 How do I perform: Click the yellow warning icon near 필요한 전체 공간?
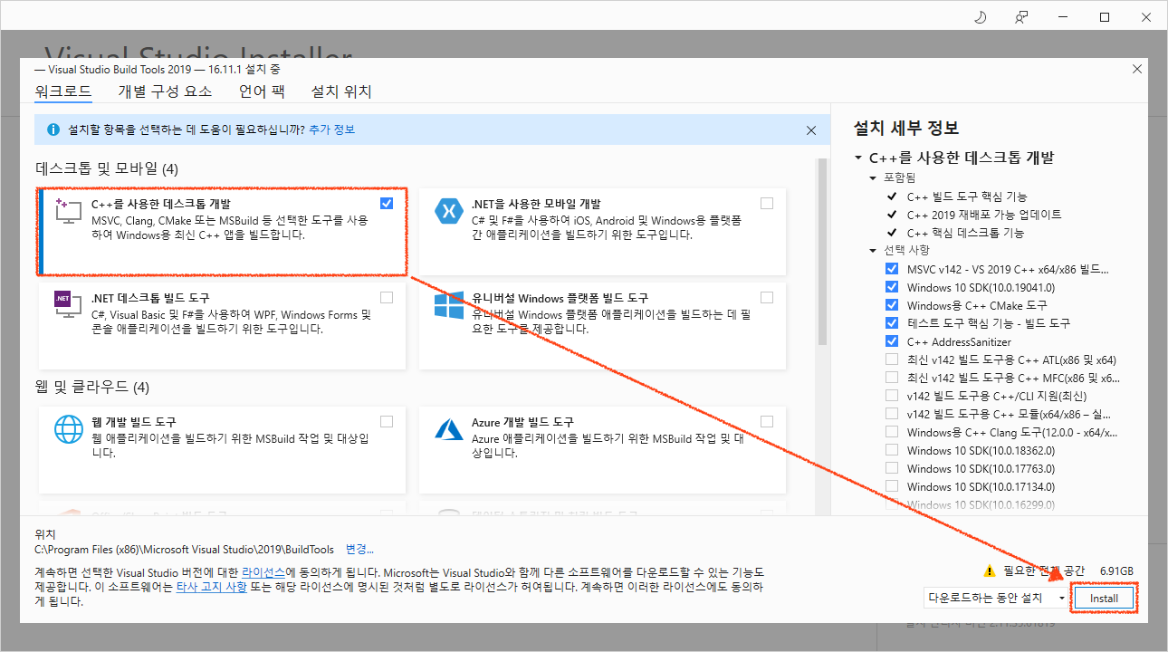point(990,571)
